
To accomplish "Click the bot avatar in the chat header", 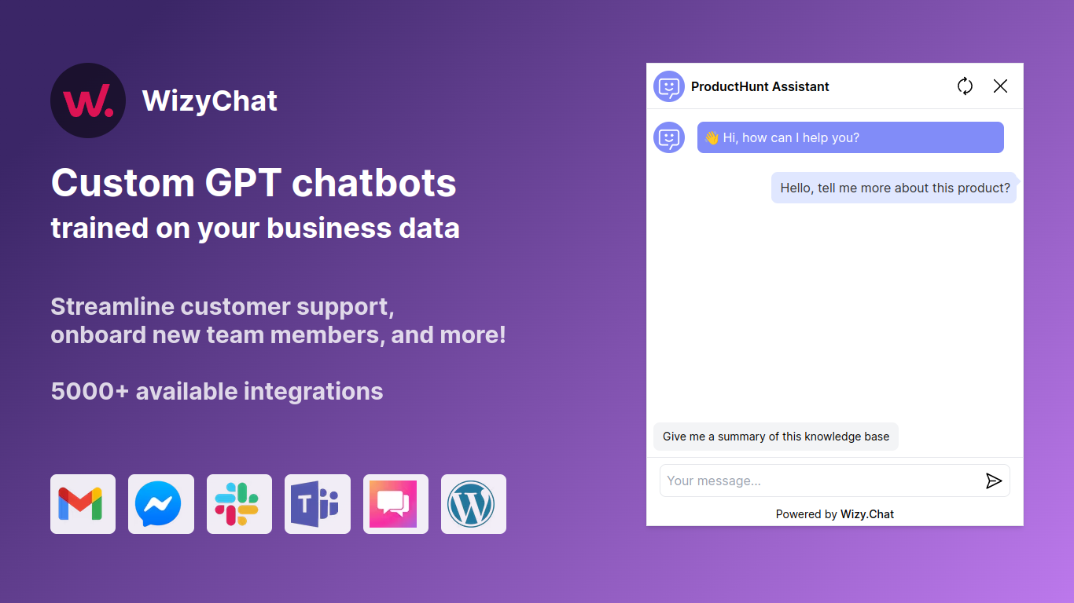I will (668, 86).
